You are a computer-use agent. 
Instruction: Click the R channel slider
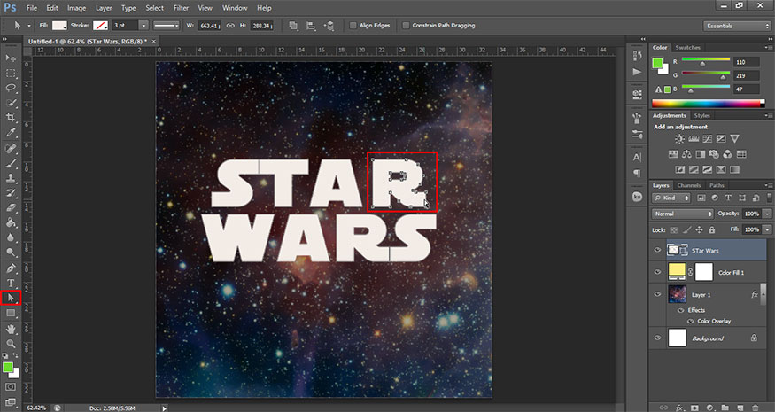706,61
